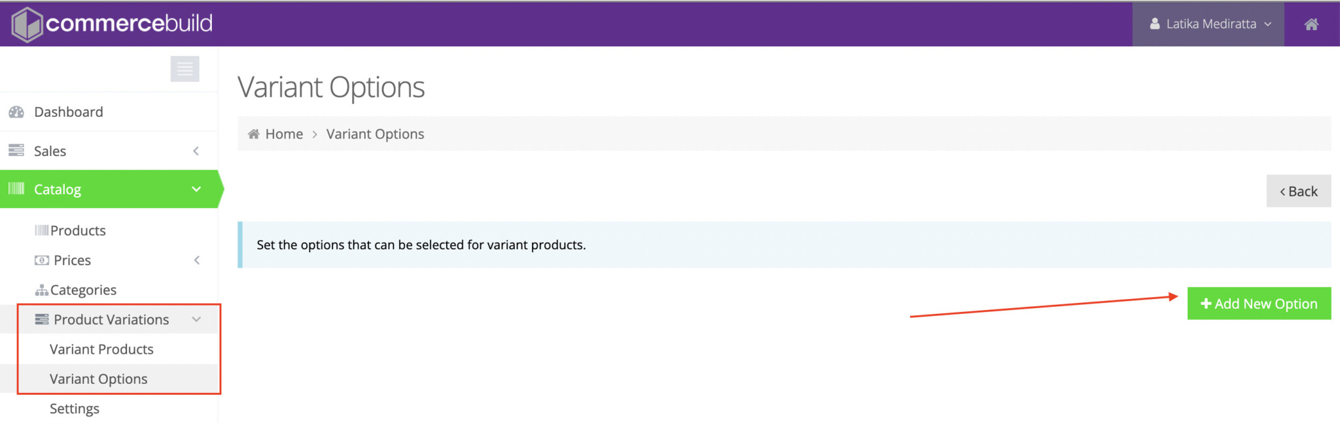Click the Add New Option button
Viewport: 1340px width, 423px height.
[x=1259, y=303]
